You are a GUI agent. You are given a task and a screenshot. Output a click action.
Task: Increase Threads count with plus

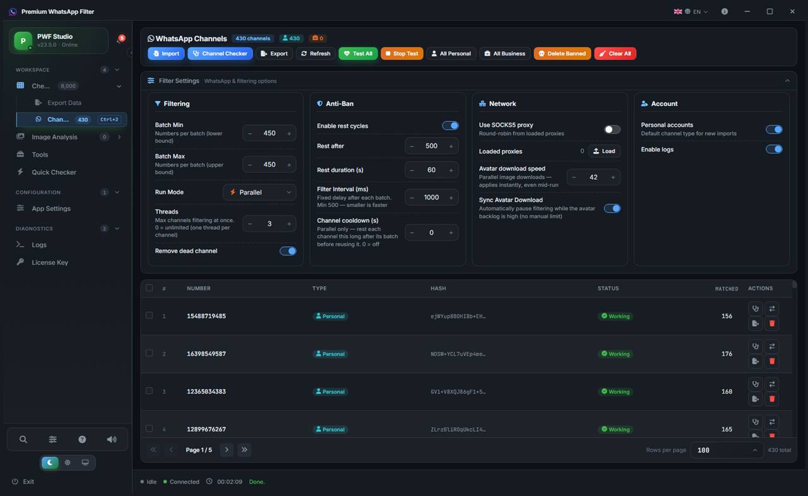tap(289, 224)
